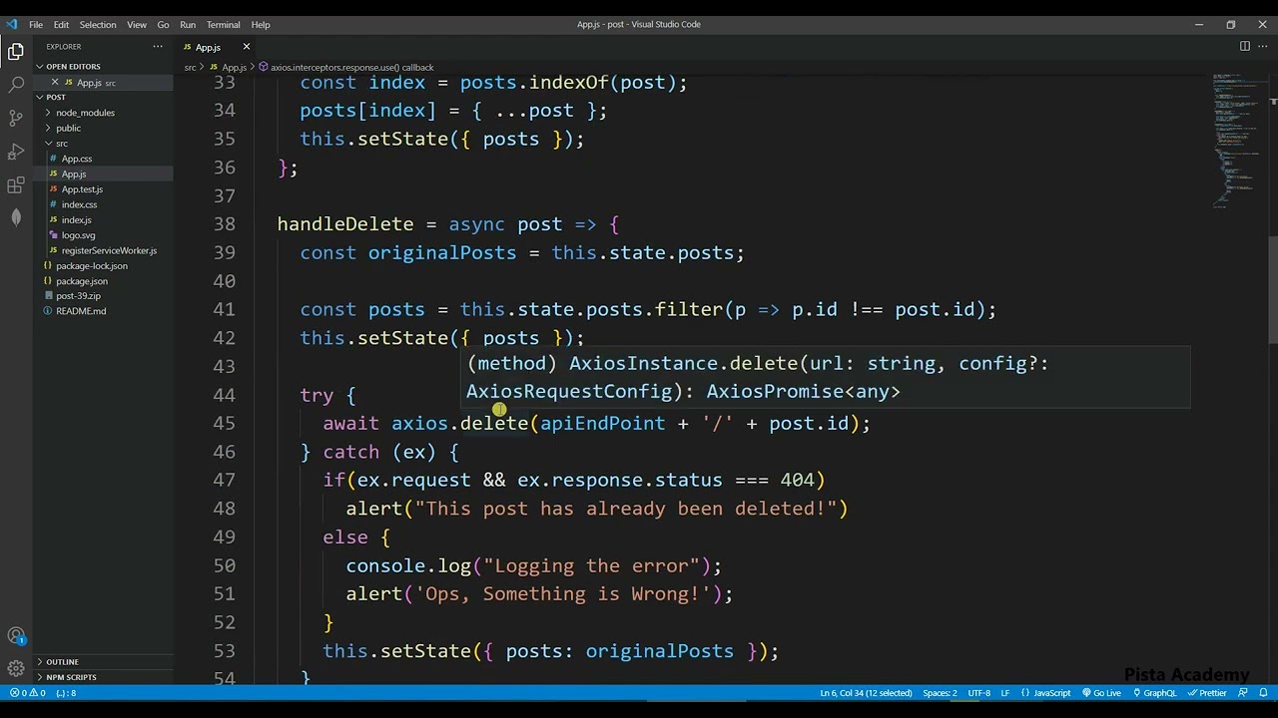Open the MongoDB leaf icon view
The width and height of the screenshot is (1278, 718).
tap(16, 218)
